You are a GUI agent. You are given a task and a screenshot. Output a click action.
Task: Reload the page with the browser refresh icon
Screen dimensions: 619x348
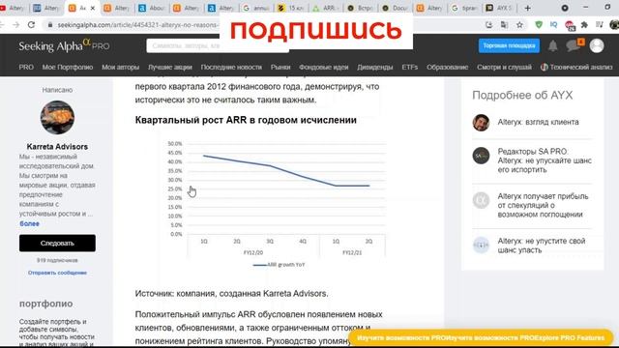(x=31, y=25)
